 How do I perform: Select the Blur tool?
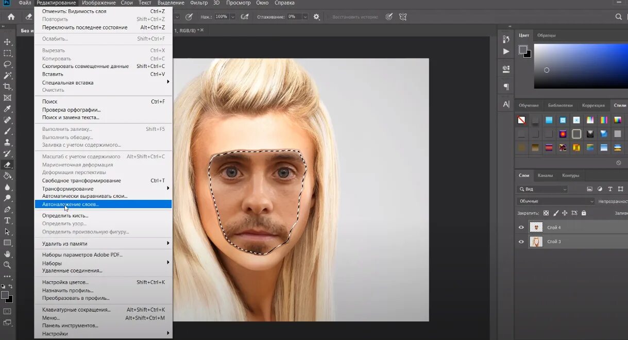pos(7,187)
